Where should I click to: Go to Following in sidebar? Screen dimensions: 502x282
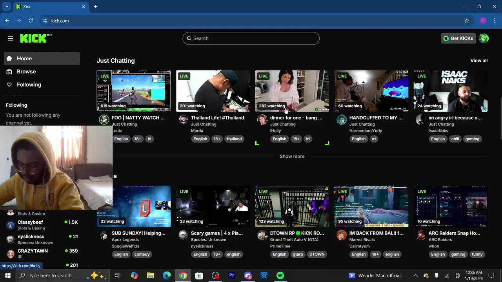click(x=42, y=85)
